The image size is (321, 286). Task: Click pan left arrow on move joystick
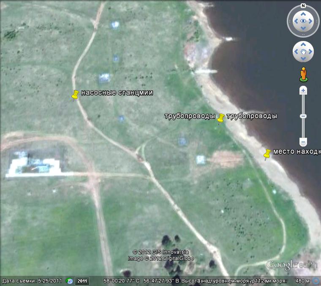click(x=297, y=52)
